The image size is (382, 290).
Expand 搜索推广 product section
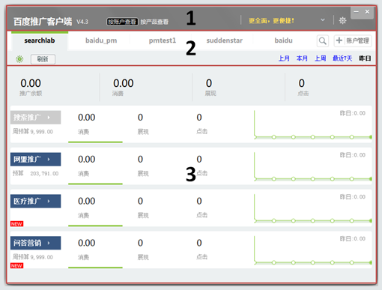click(x=35, y=118)
